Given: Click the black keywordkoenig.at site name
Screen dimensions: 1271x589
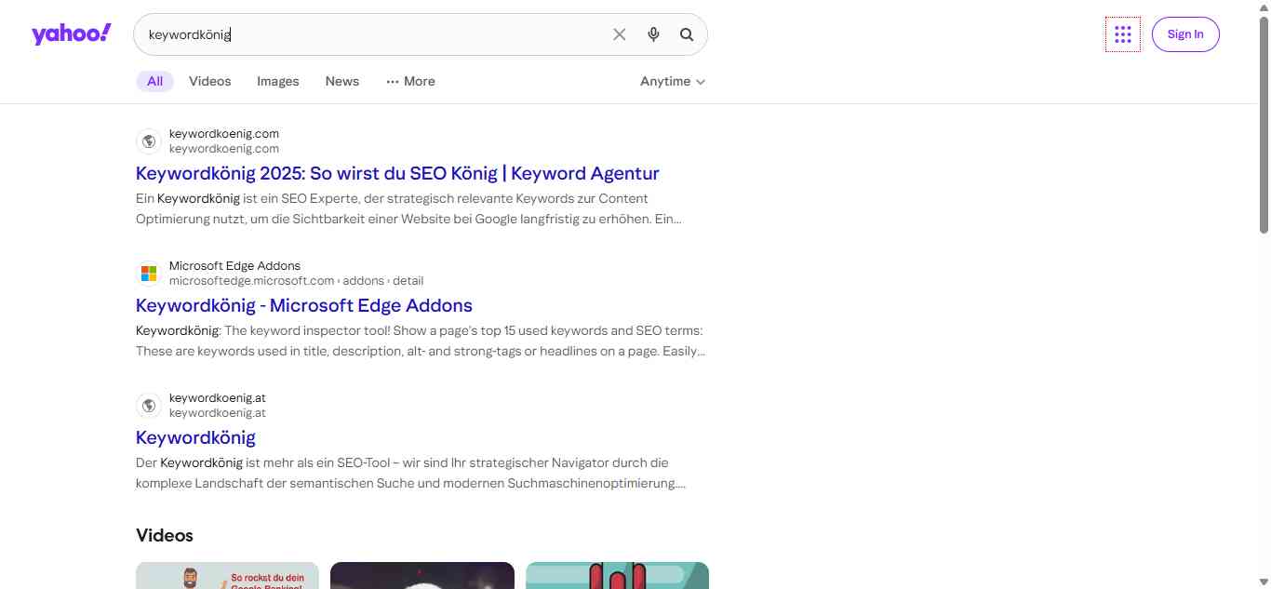Looking at the screenshot, I should point(218,398).
